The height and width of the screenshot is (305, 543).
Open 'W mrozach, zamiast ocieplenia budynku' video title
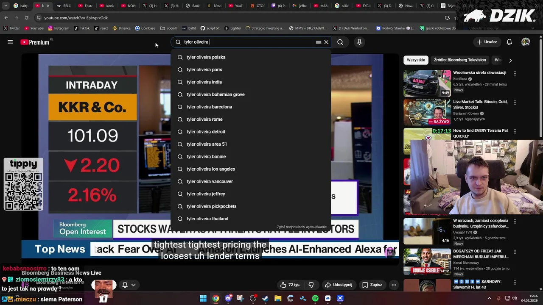click(481, 223)
